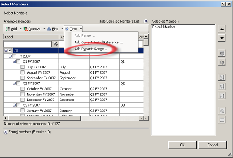Click the horizontal scrollbar thumb
This screenshot has height=158, width=233.
[x=44, y=118]
